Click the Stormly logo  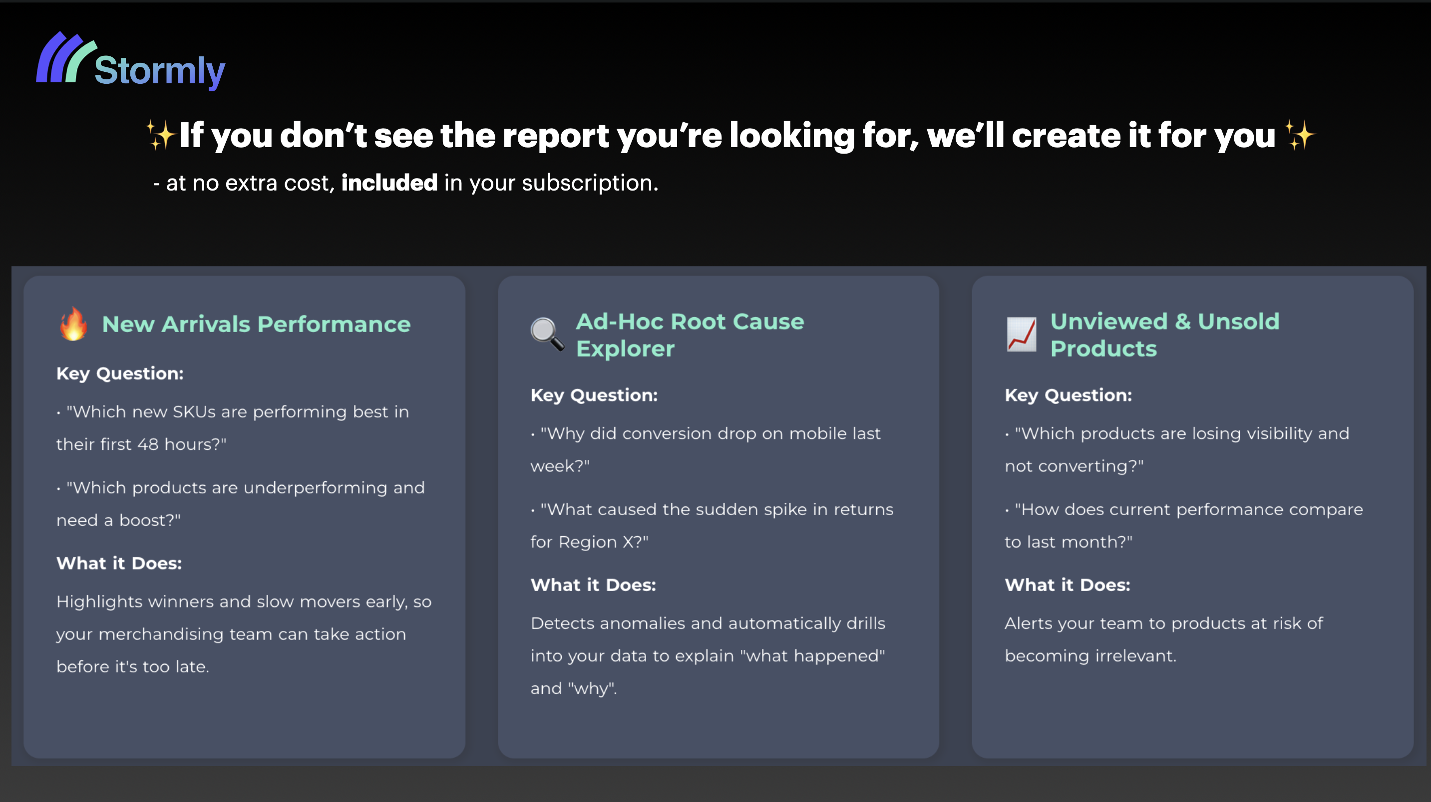tap(130, 60)
